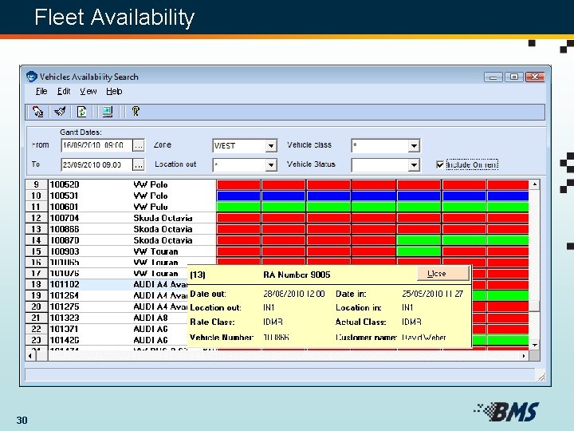Select the first green bar of vehicle 100601
The height and width of the screenshot is (431, 574).
pos(238,207)
